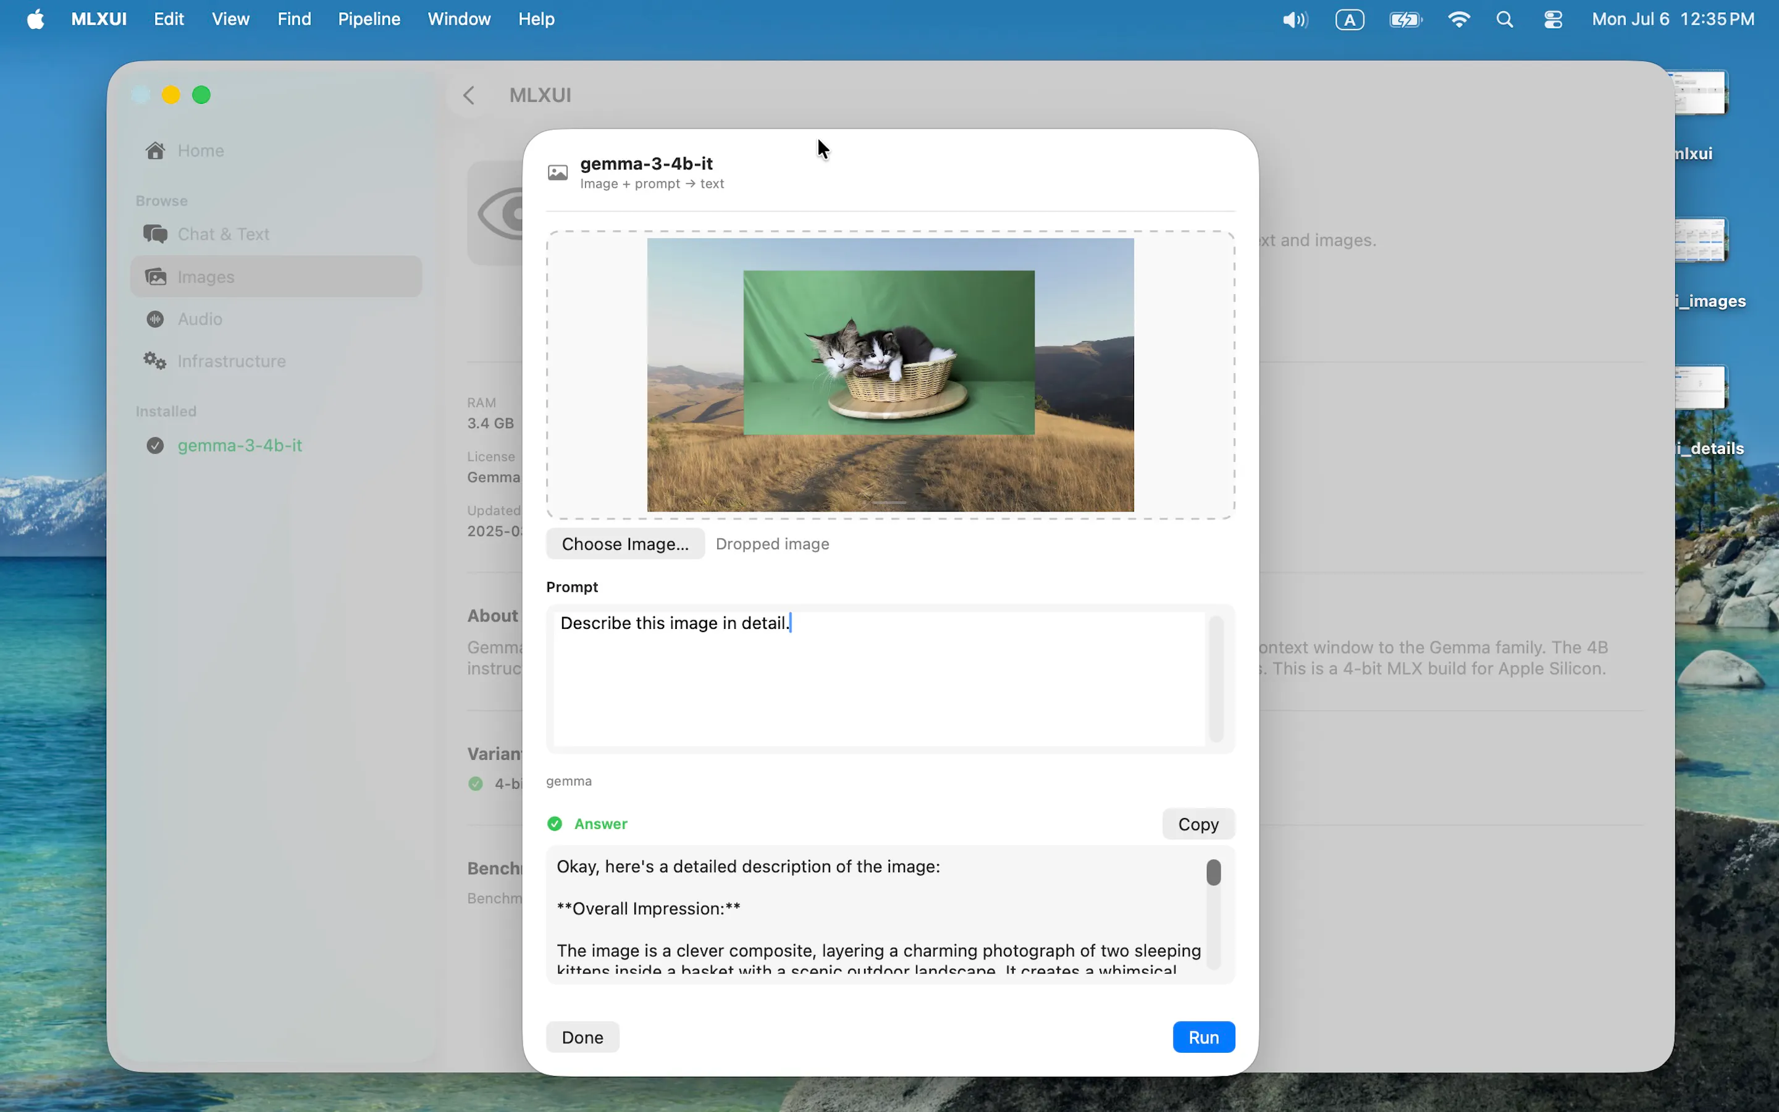Click the Choose Image... button
The height and width of the screenshot is (1112, 1779).
[625, 544]
